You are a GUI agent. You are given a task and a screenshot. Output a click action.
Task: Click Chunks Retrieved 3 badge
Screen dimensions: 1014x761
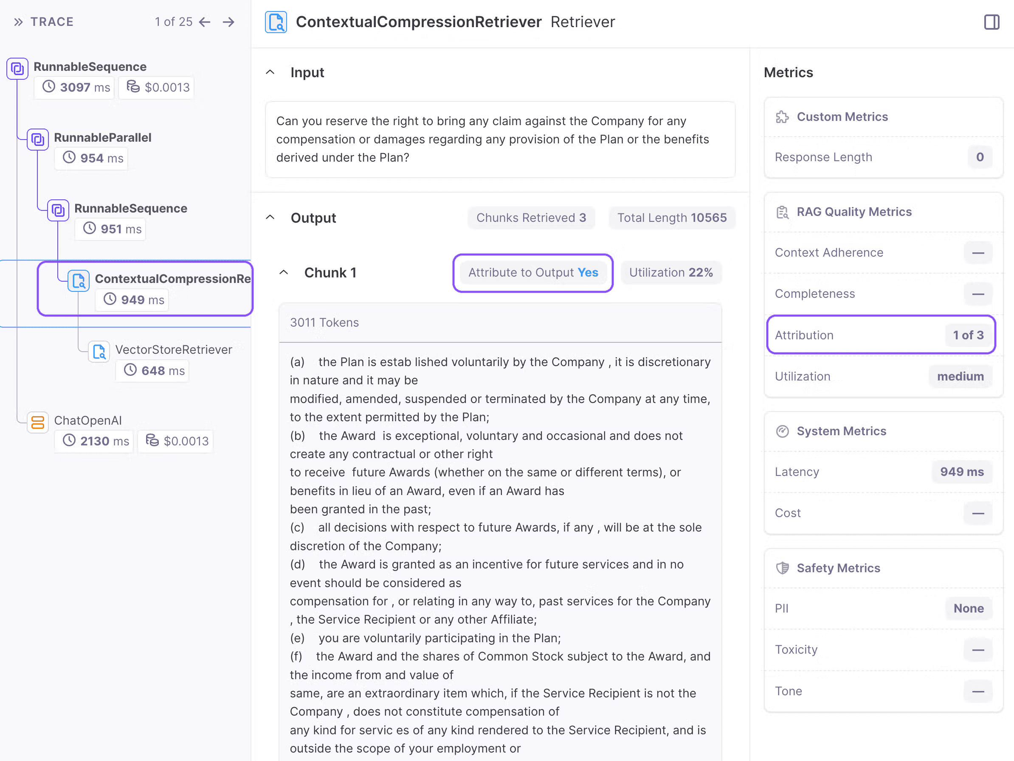(531, 218)
